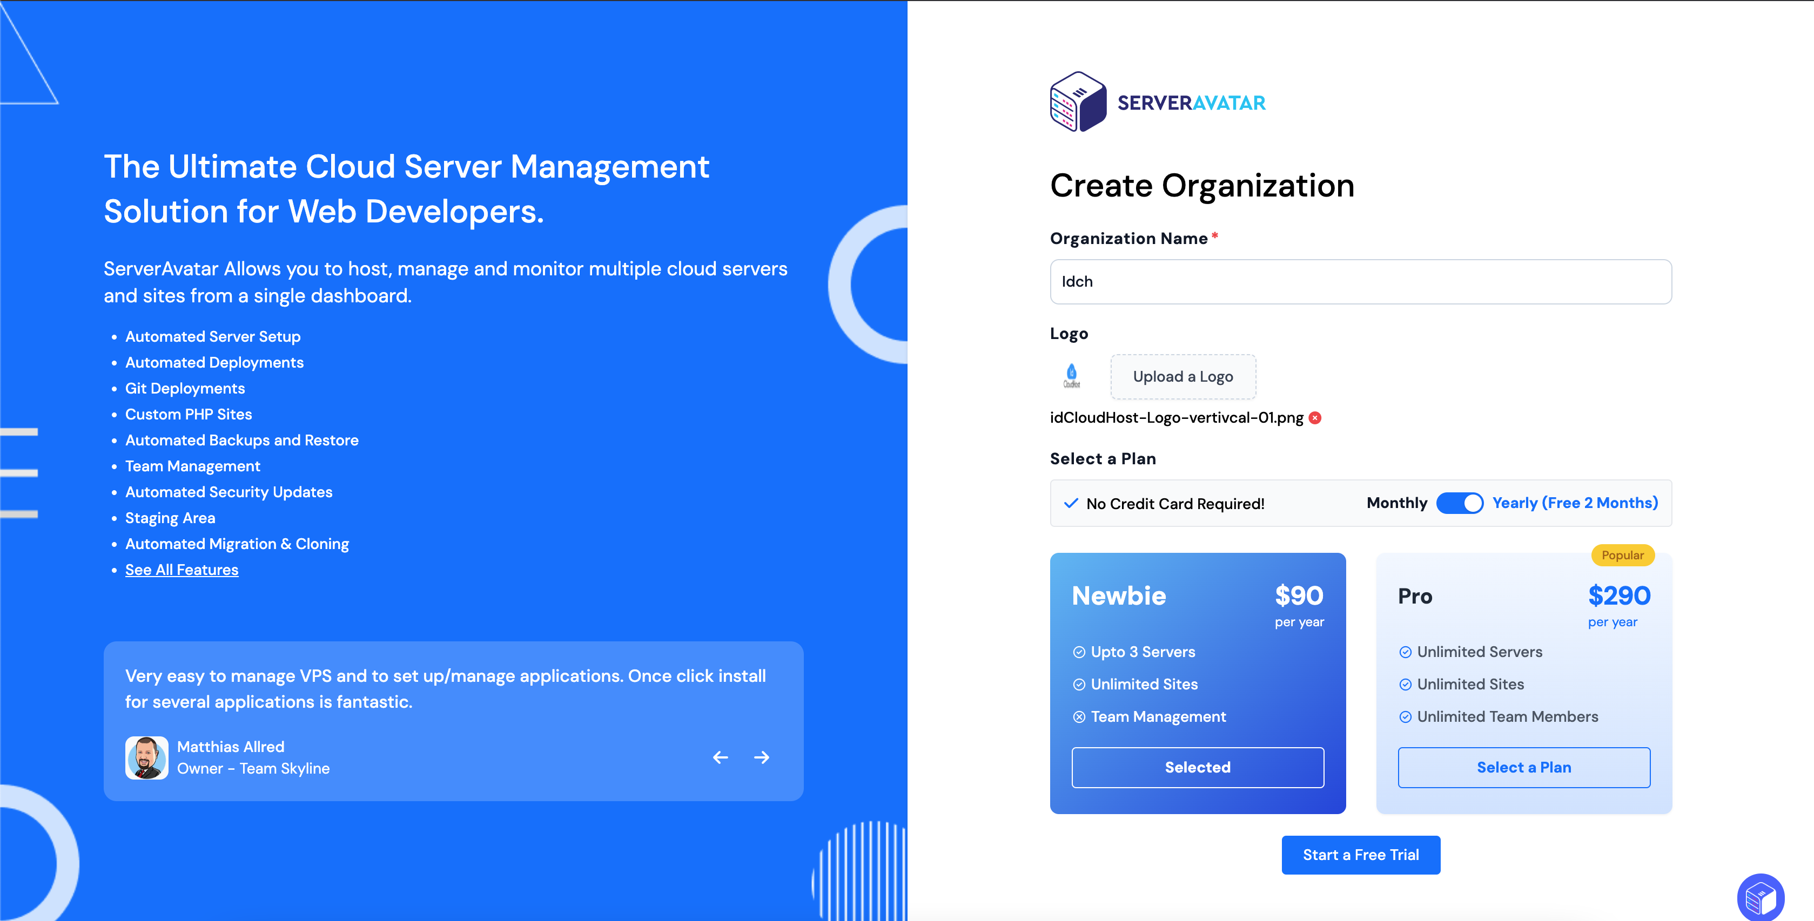Click the Custom PHP Sites list item
The image size is (1814, 921).
[189, 415]
